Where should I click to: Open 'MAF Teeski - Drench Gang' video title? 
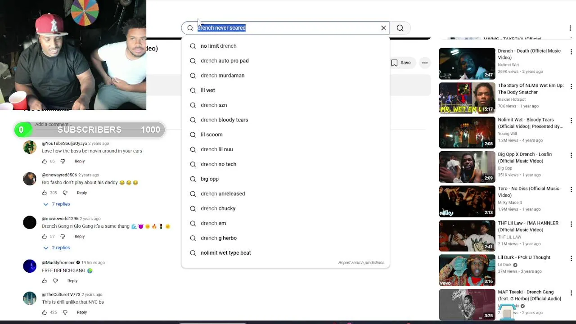[530, 295]
